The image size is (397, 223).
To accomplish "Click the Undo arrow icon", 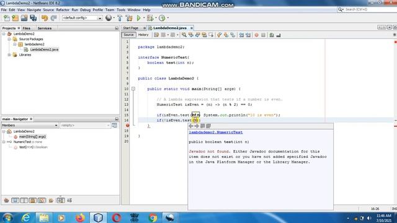I will point(45,18).
